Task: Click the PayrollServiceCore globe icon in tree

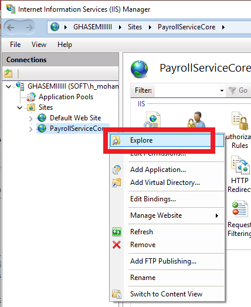Action: tap(42, 129)
